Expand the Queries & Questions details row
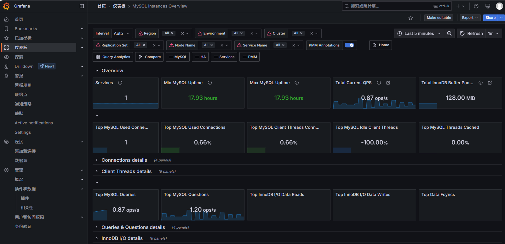Viewport: 505px width, 244px height. point(97,227)
